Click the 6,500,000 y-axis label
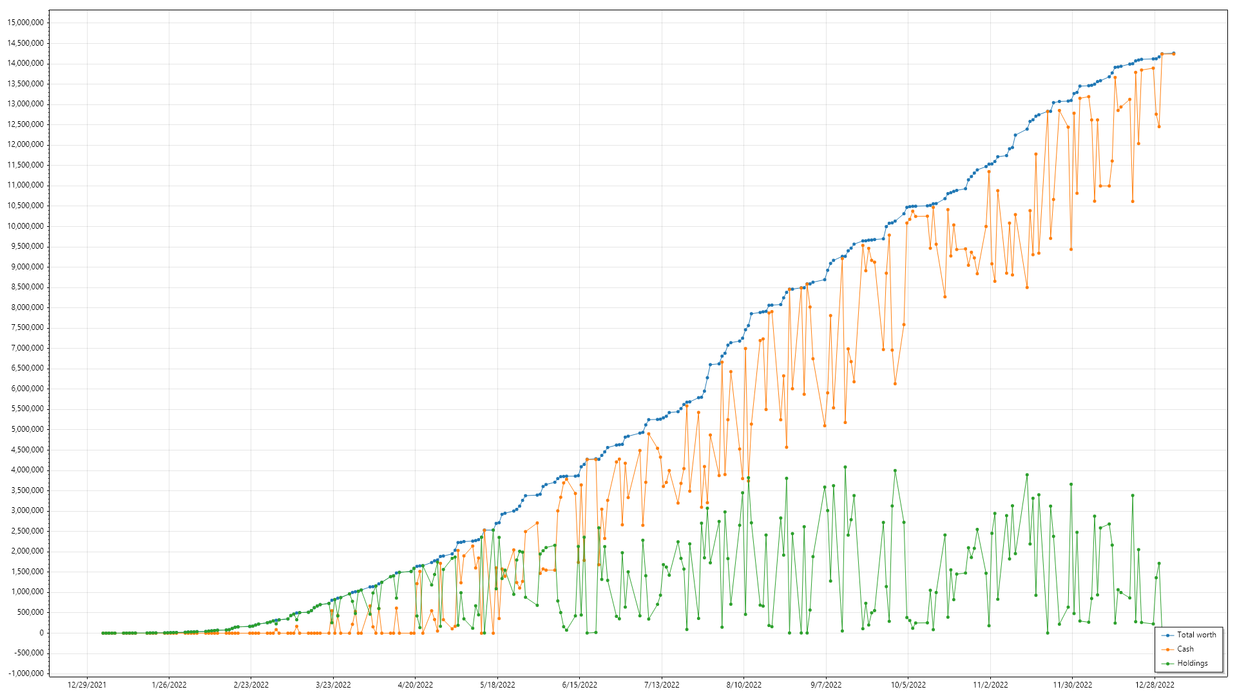The width and height of the screenshot is (1237, 696). 28,368
